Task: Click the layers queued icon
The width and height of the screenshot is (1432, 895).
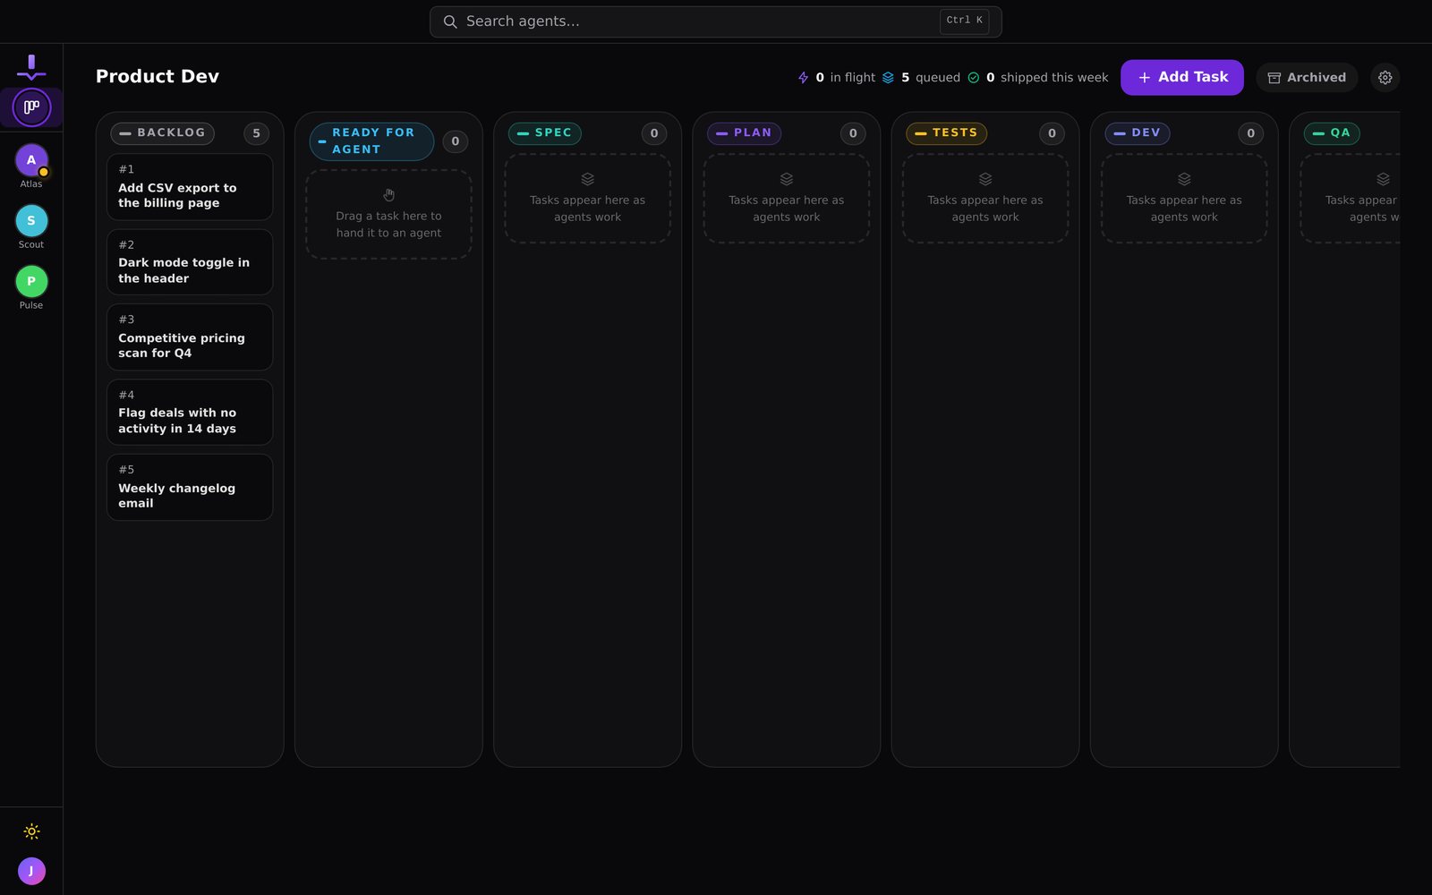Action: tap(888, 78)
